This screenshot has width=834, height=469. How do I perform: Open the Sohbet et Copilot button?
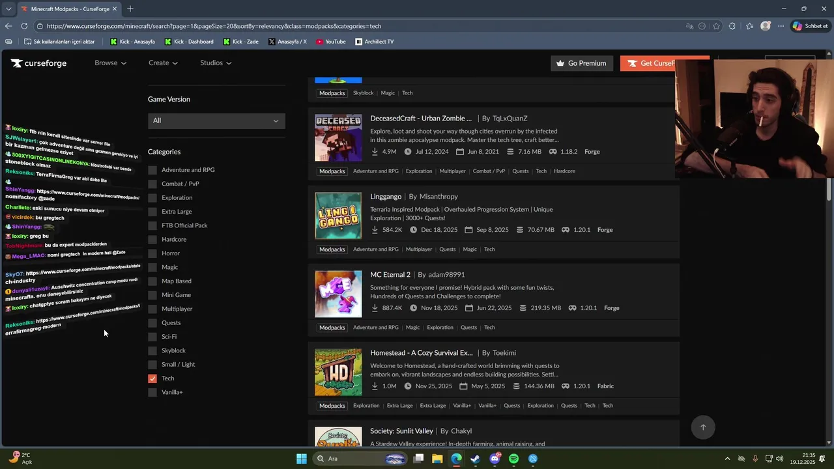point(810,26)
